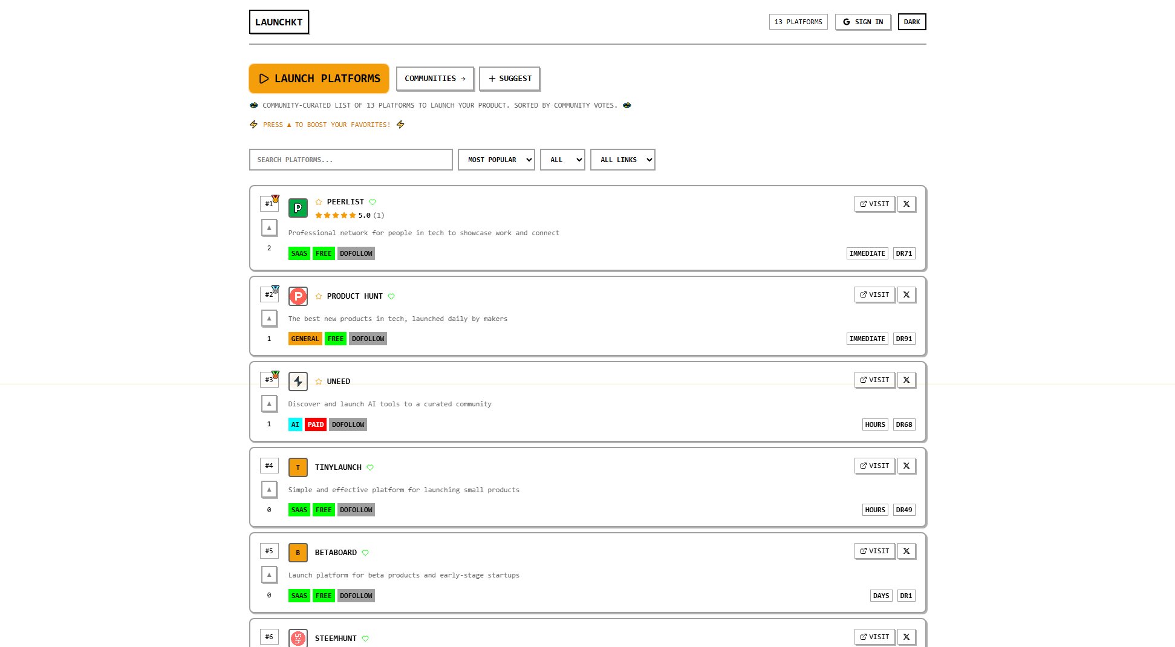Click SteemHunt's green verified shield icon
This screenshot has width=1175, height=647.
pos(365,639)
